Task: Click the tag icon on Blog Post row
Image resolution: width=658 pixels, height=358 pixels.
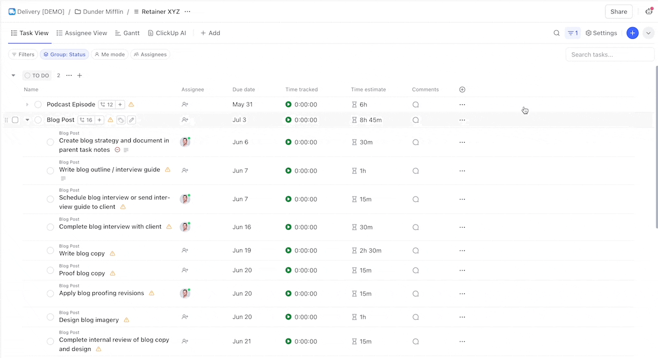Action: (121, 120)
